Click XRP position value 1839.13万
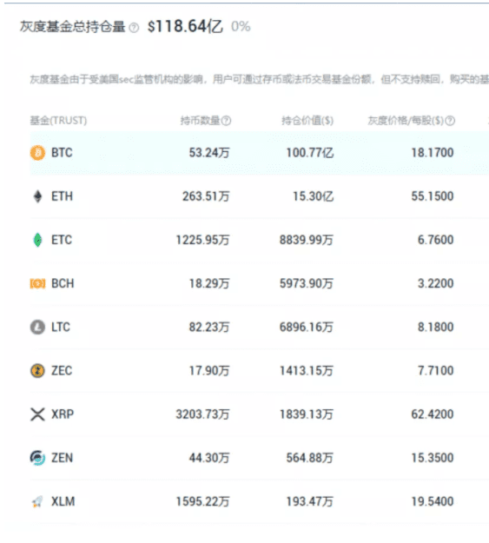 click(307, 414)
